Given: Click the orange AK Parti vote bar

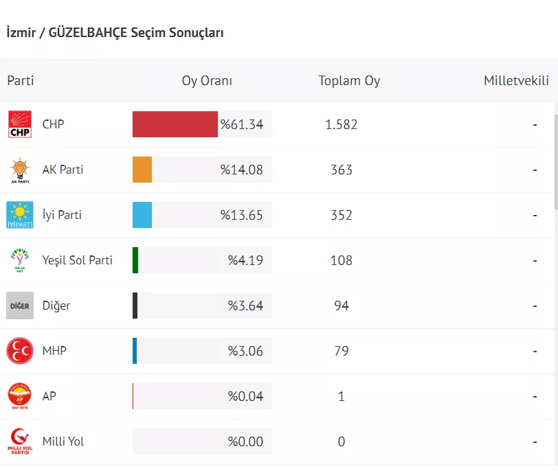Looking at the screenshot, I should 142,170.
